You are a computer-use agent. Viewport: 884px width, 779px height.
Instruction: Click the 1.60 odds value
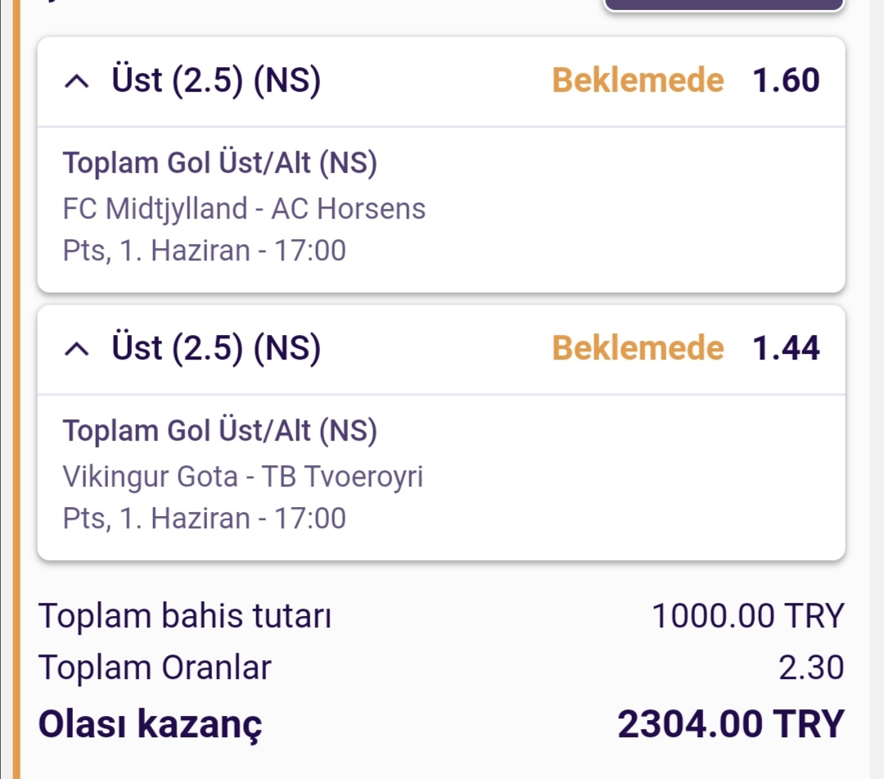[x=786, y=80]
